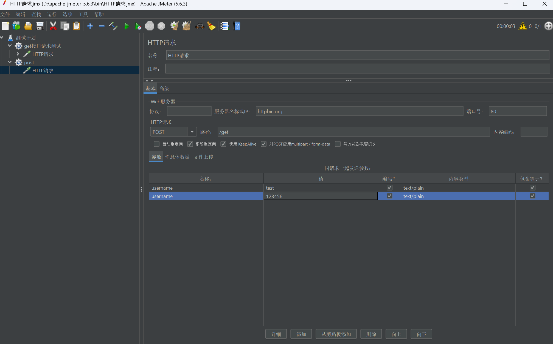Switch to the 消息体数据 tab

pos(177,157)
